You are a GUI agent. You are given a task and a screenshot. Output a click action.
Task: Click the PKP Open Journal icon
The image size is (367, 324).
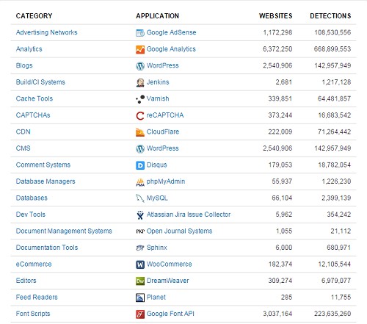pyautogui.click(x=140, y=231)
